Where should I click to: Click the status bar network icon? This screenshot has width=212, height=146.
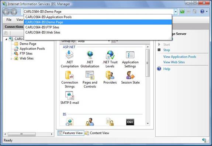coord(204,140)
